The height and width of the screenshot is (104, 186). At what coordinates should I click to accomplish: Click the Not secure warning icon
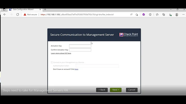coord(25,14)
